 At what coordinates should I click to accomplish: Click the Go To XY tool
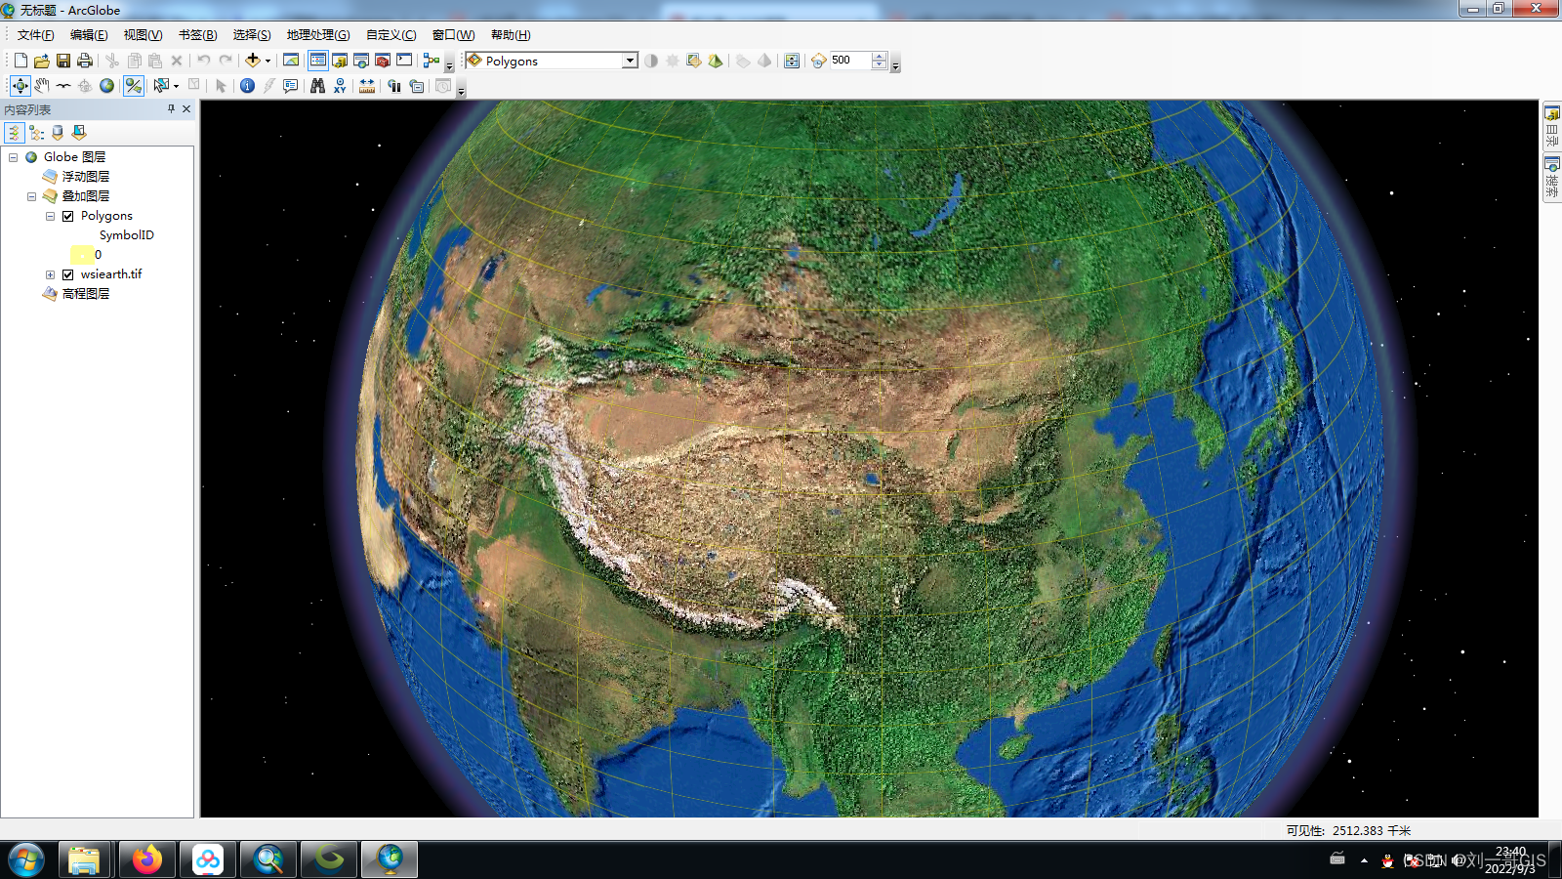[339, 86]
